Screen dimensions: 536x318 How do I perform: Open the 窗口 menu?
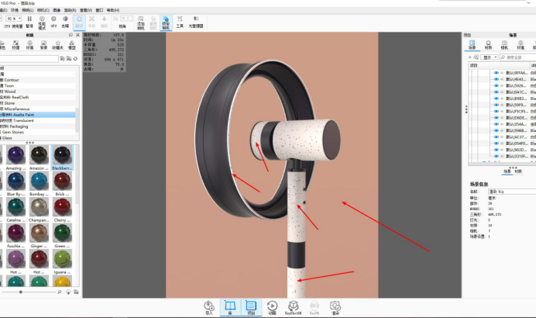click(99, 10)
